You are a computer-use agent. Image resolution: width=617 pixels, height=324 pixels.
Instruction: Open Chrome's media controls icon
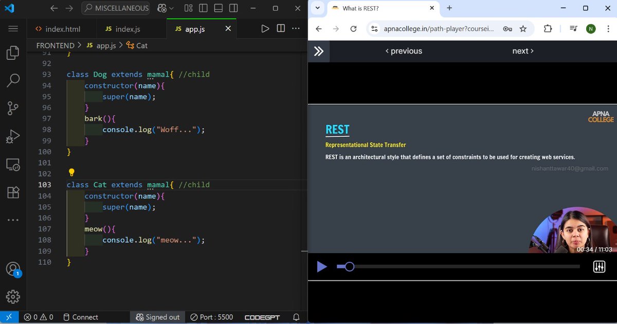pyautogui.click(x=573, y=29)
